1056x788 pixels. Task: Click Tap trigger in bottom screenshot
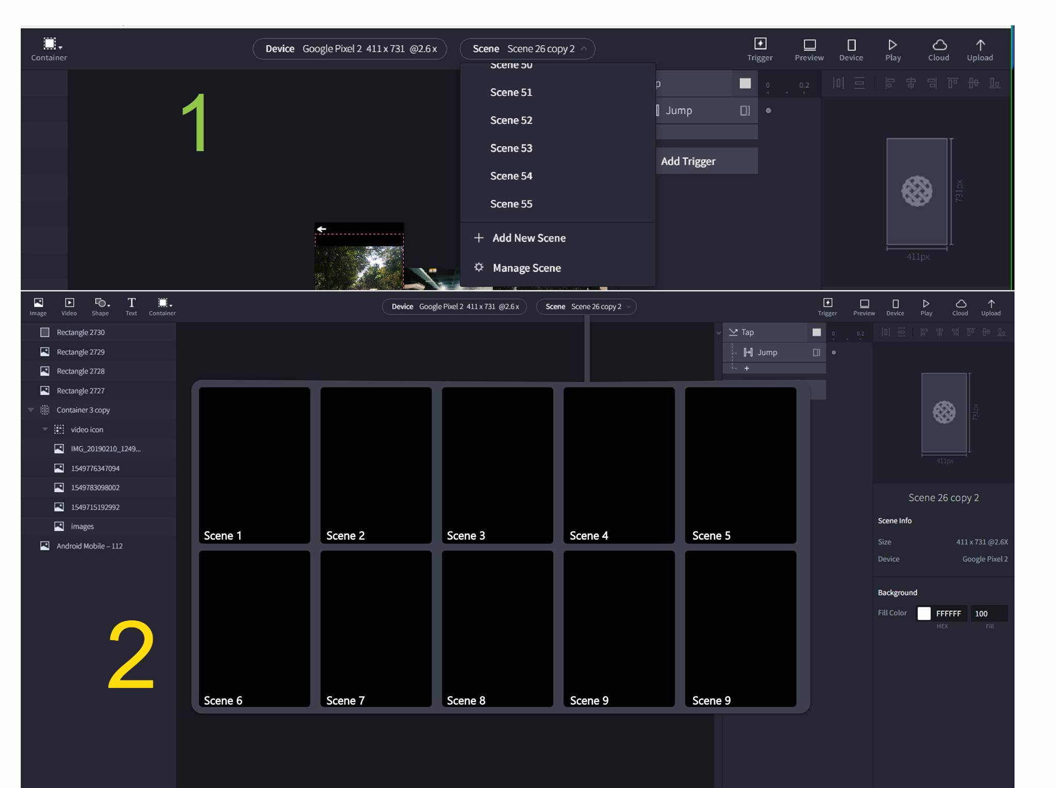(x=774, y=332)
